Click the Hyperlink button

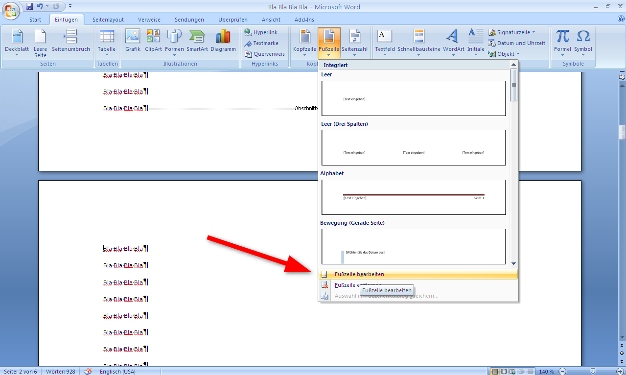[x=261, y=32]
